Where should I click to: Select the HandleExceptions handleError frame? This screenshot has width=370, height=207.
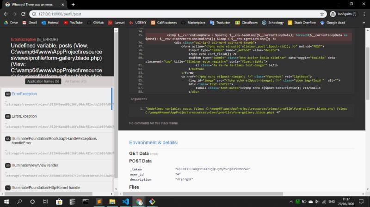pos(56,146)
